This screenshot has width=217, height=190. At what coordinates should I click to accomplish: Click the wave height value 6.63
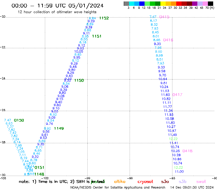tap(9, 123)
